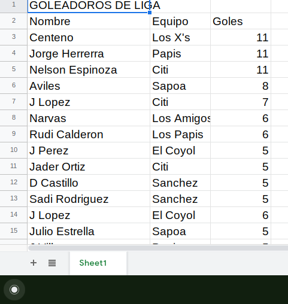
Task: Select the title cell GOLEADOROS DE LIGA
Action: [89, 5]
